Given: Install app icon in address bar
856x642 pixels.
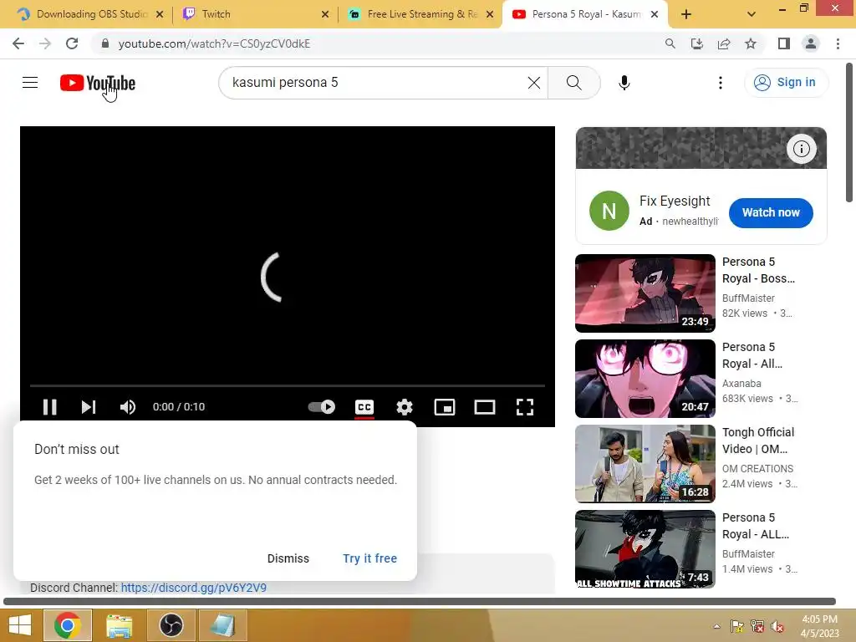Looking at the screenshot, I should pos(696,43).
